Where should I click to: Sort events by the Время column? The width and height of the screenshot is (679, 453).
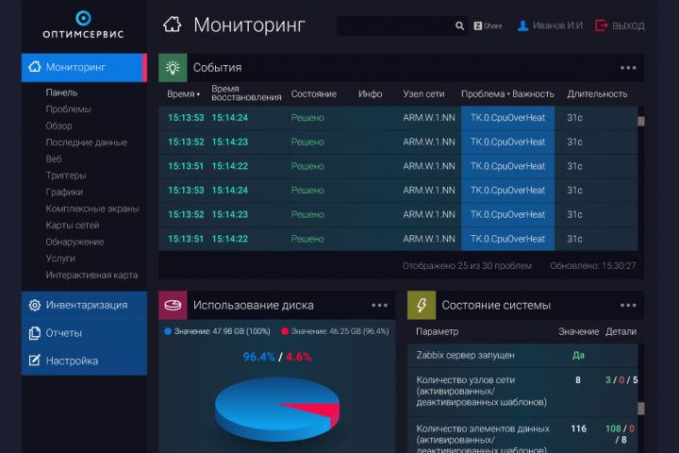(183, 94)
